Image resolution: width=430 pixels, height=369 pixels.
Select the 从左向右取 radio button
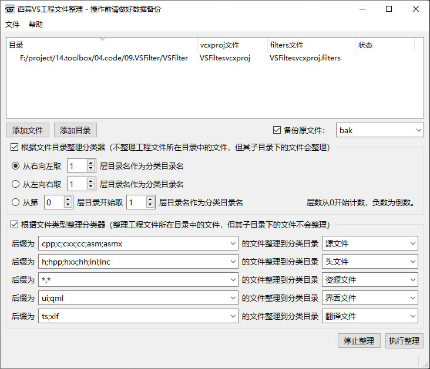[15, 184]
